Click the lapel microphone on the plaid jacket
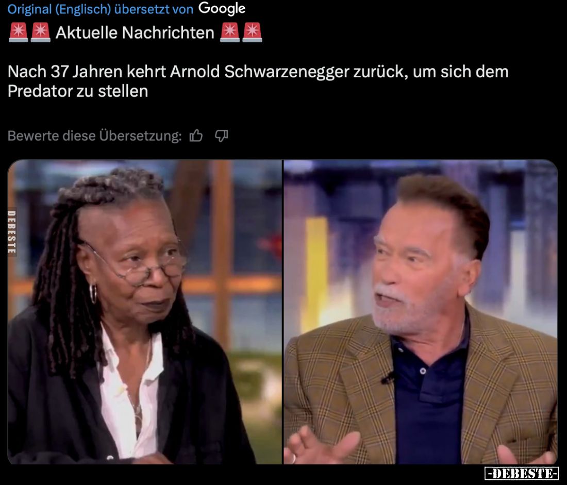Viewport: 567px width, 485px height. (388, 378)
